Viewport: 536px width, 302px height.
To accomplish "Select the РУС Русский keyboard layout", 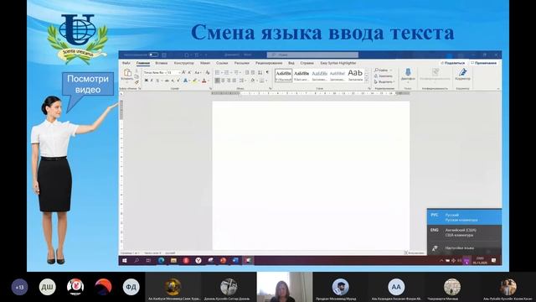I will point(464,217).
